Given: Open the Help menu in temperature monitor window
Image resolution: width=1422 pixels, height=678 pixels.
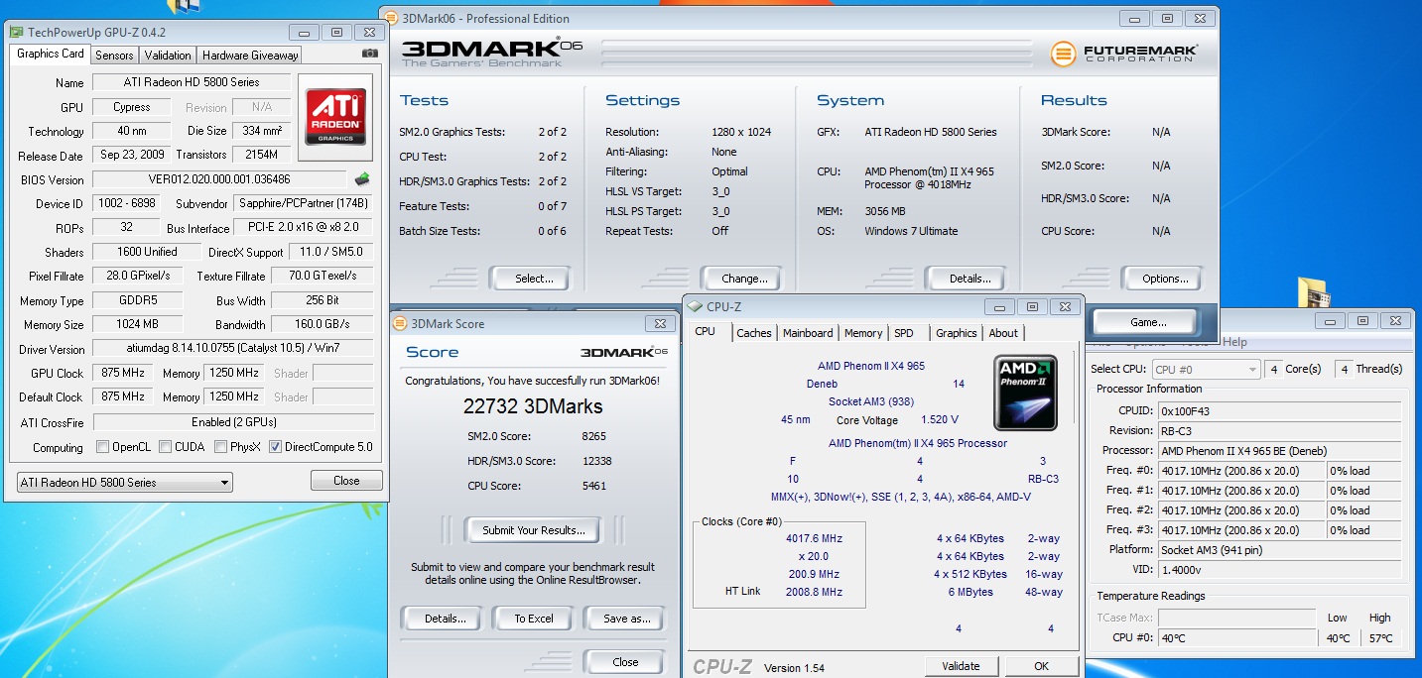Looking at the screenshot, I should tap(1234, 342).
